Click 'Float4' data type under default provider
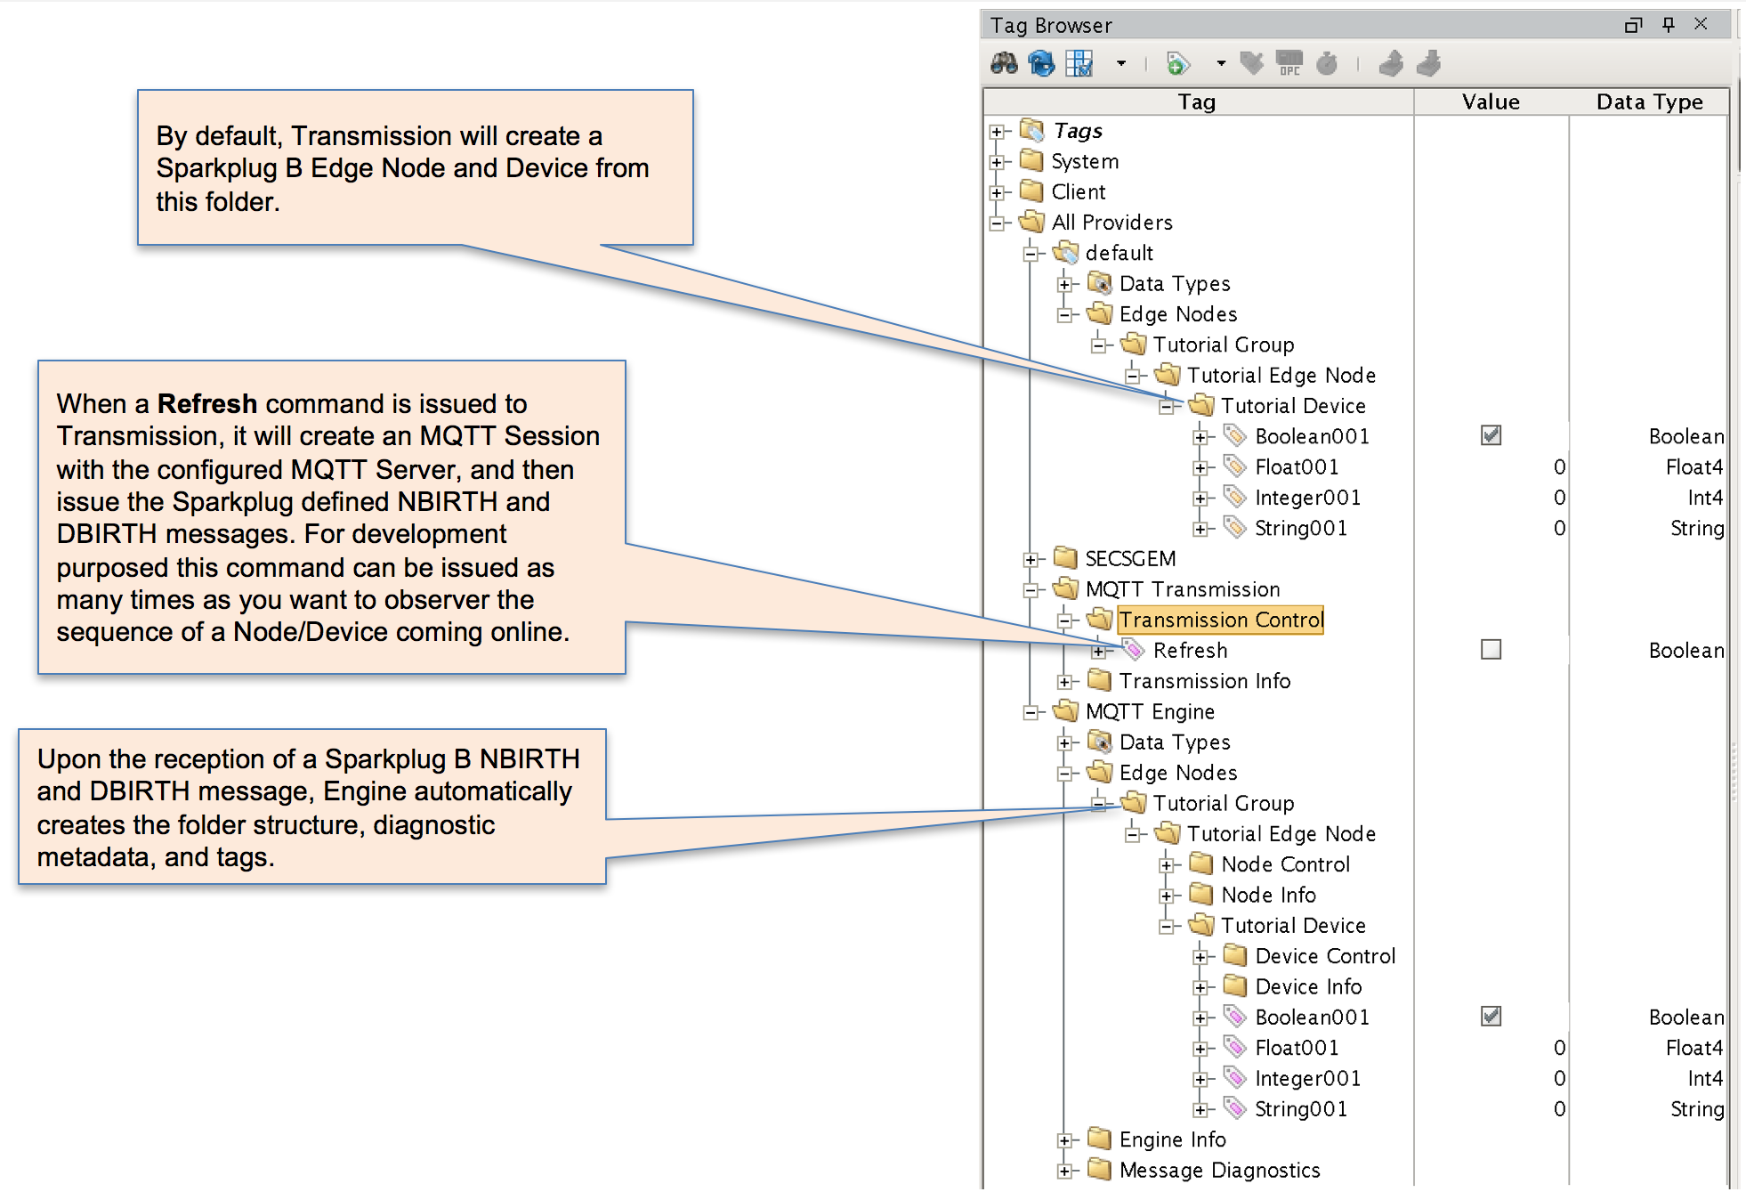The image size is (1746, 1200). click(x=1694, y=467)
